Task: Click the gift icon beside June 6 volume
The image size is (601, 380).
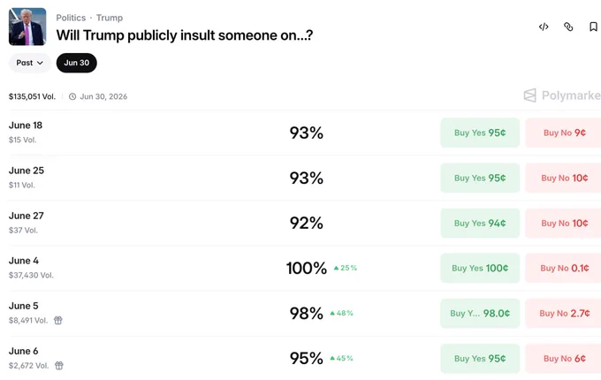Action: click(x=59, y=366)
